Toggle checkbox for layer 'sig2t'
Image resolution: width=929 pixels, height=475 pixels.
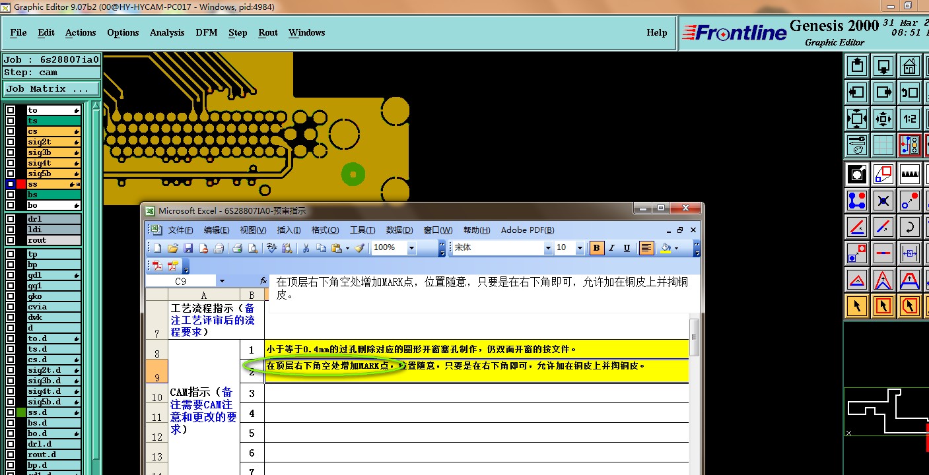(11, 142)
